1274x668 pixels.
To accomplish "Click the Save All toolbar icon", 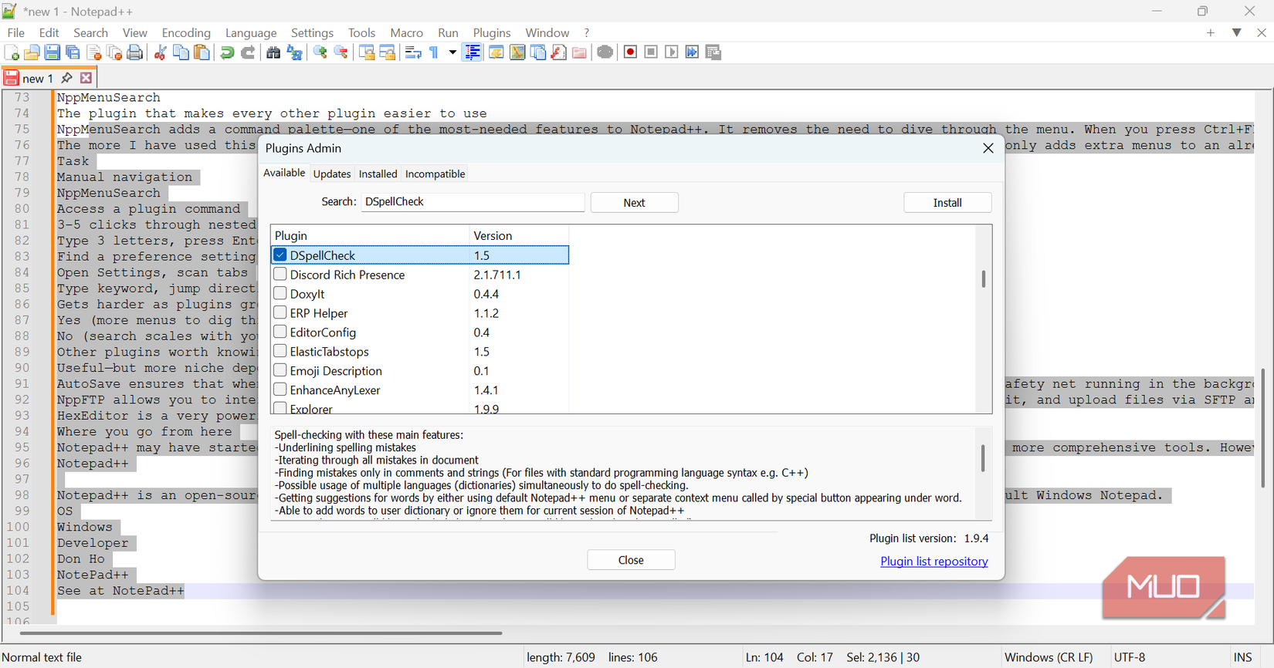I will coord(73,52).
